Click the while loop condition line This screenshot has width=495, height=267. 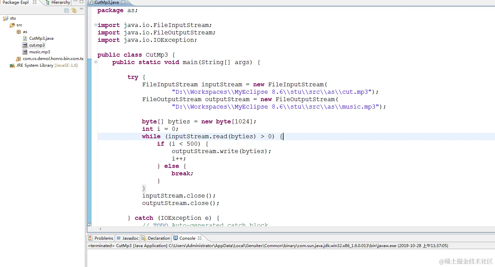[x=213, y=136]
